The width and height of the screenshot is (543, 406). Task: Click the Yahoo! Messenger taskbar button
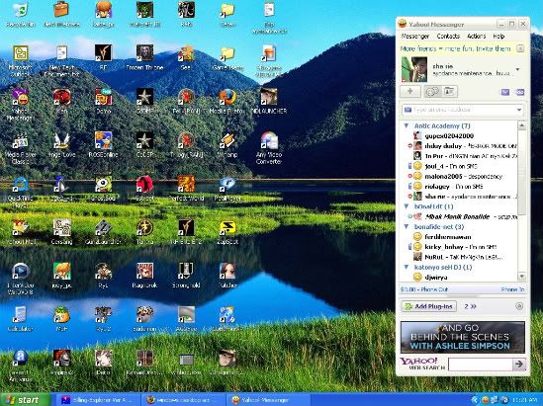pyautogui.click(x=267, y=400)
